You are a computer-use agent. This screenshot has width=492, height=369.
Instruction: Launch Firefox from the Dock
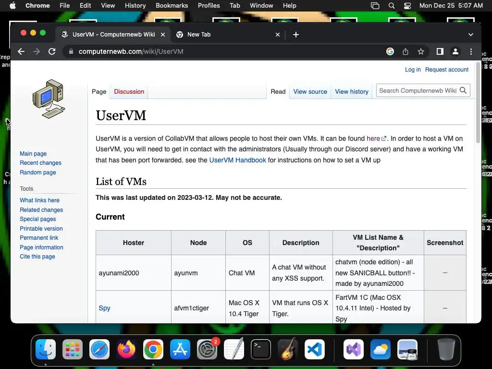point(126,349)
